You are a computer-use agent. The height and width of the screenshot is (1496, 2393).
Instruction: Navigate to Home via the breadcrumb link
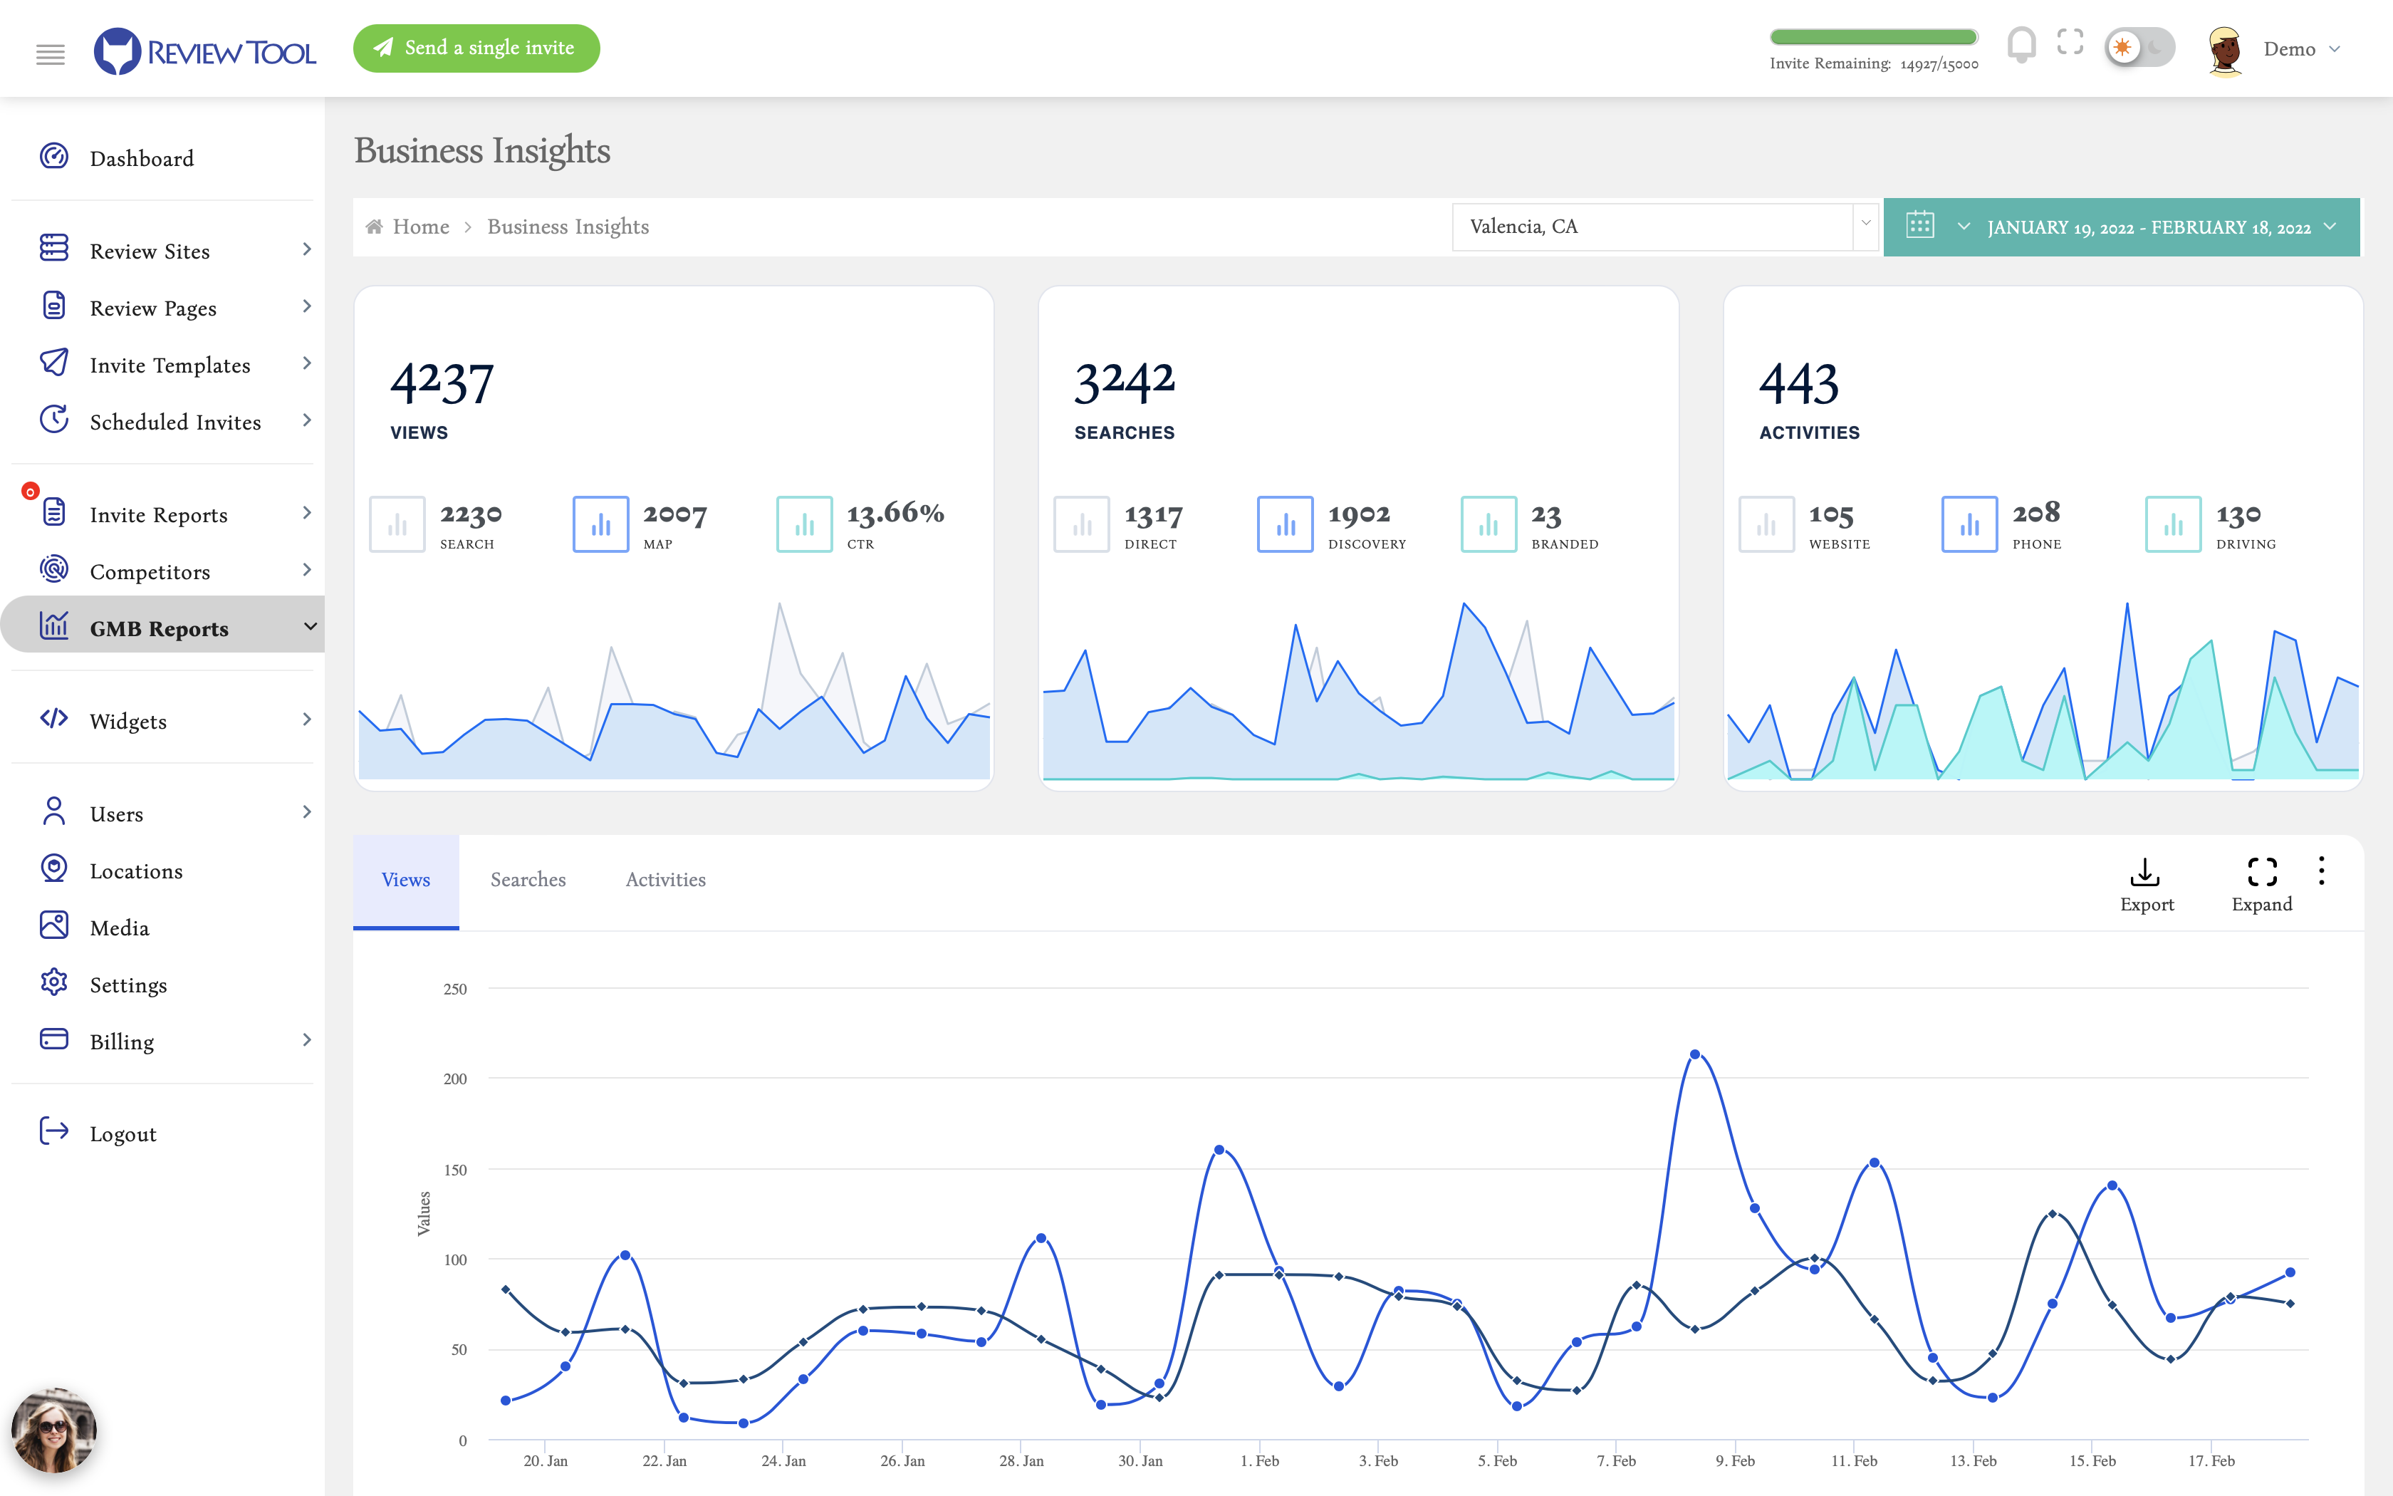419,226
